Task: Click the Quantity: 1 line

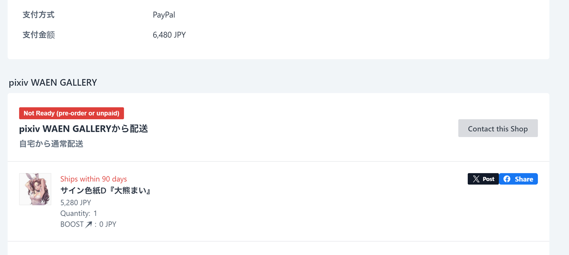Action: pyautogui.click(x=79, y=213)
